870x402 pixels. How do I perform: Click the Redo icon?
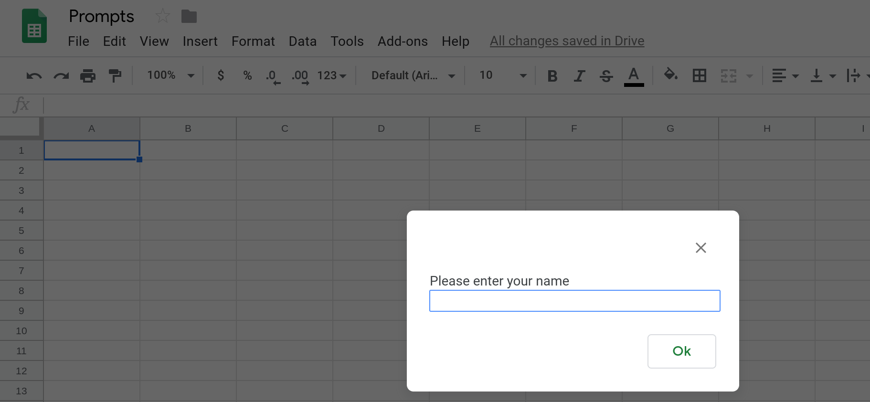point(61,75)
